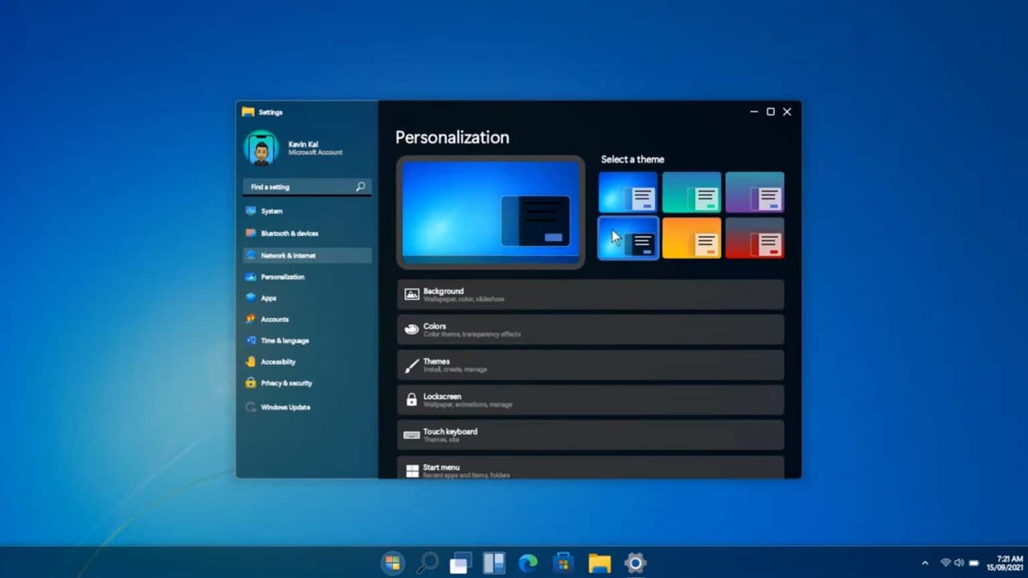Check Windows Update in the sidebar
The height and width of the screenshot is (578, 1028).
coord(285,407)
